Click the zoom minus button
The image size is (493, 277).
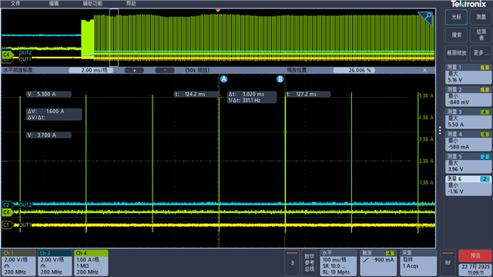(x=165, y=70)
